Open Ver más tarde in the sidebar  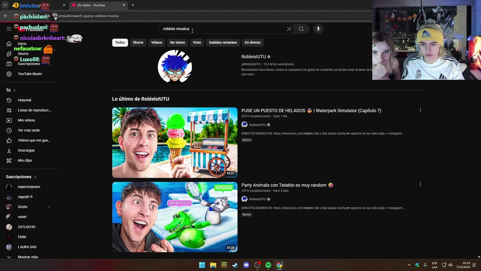[29, 130]
